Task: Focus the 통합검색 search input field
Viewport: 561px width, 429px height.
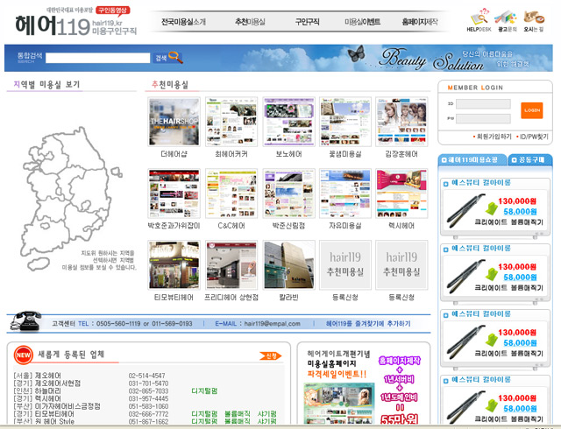Action: 97,59
